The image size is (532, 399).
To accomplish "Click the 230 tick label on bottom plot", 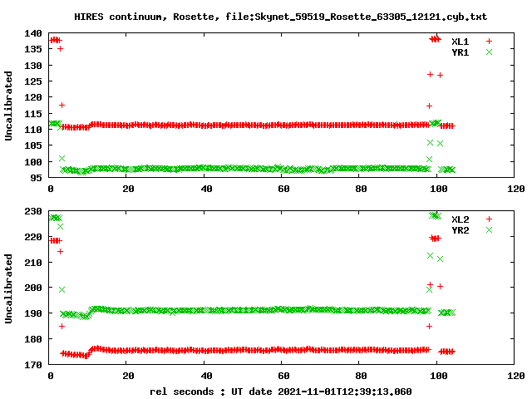I will 33,211.
